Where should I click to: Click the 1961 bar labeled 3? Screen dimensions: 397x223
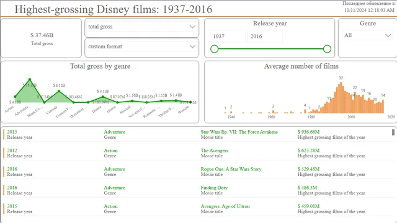pos(273,111)
